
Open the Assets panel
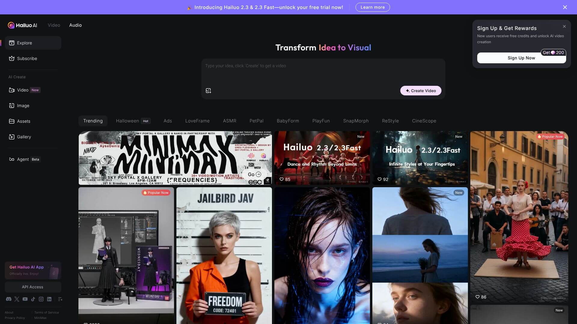[23, 121]
